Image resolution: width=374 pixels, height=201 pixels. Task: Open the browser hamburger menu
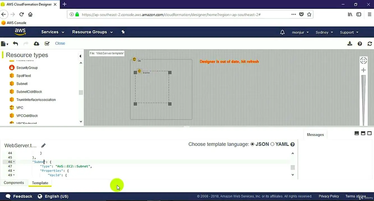click(369, 14)
